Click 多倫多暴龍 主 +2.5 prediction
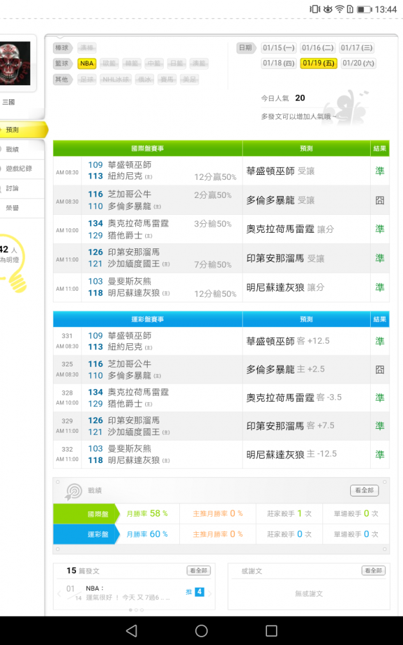 (286, 370)
